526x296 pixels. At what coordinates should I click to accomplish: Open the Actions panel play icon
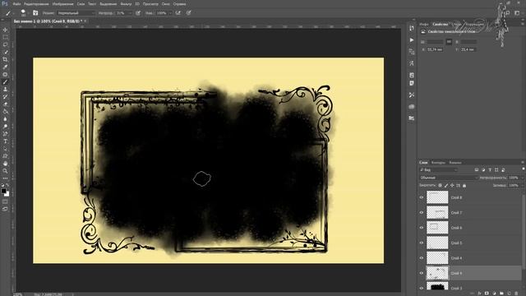tap(412, 40)
